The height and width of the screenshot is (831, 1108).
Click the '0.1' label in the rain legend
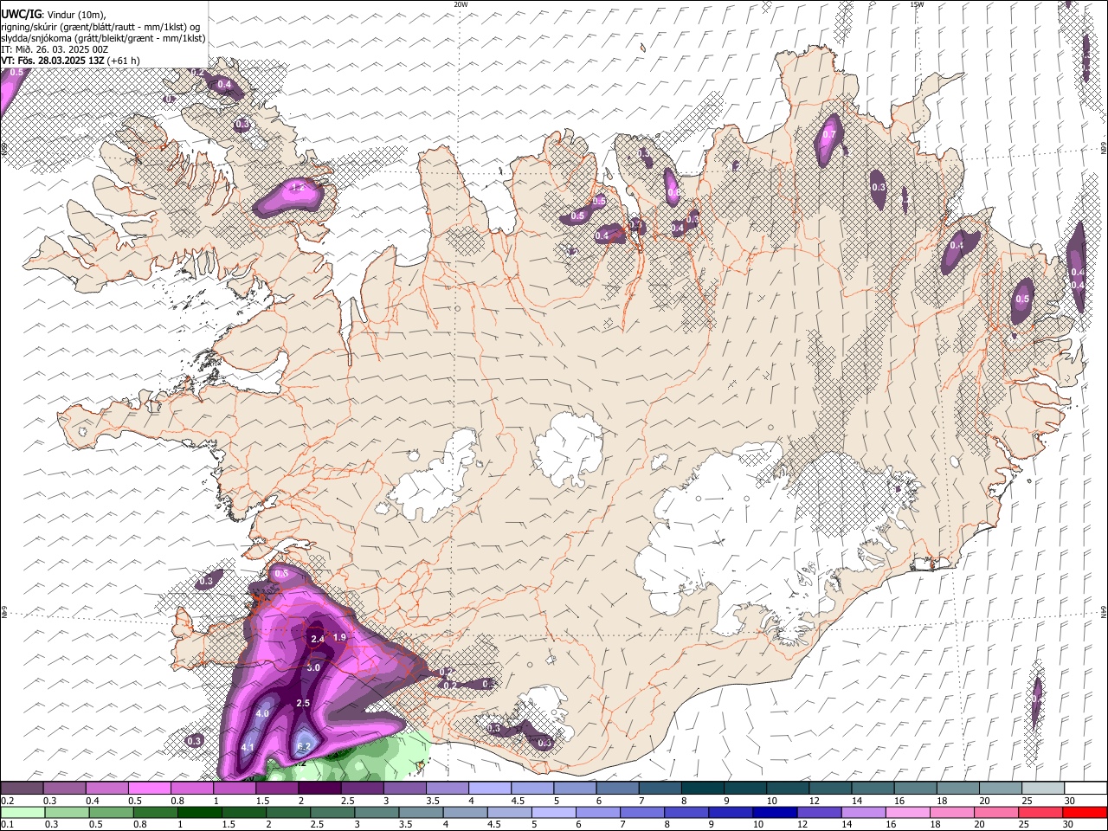click(x=7, y=824)
